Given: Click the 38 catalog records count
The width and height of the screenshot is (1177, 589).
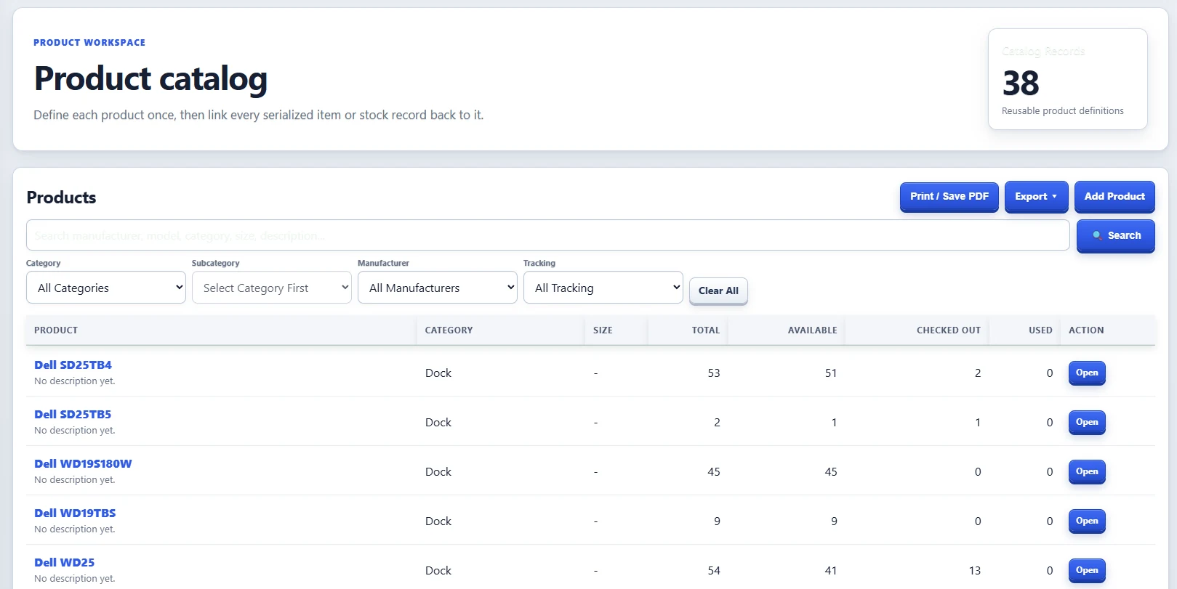Looking at the screenshot, I should tap(1021, 83).
